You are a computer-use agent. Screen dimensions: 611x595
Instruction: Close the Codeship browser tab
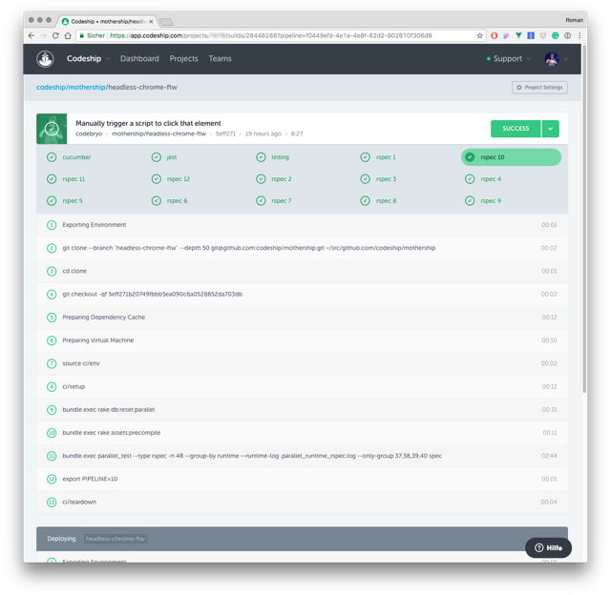pyautogui.click(x=151, y=21)
